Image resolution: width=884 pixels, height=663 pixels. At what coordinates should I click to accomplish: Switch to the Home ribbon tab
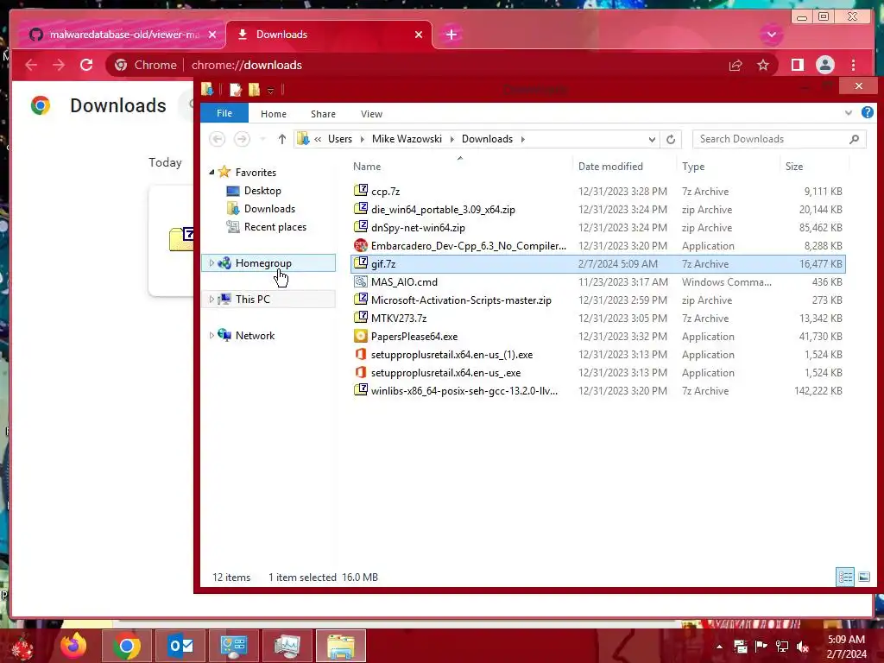(x=274, y=114)
